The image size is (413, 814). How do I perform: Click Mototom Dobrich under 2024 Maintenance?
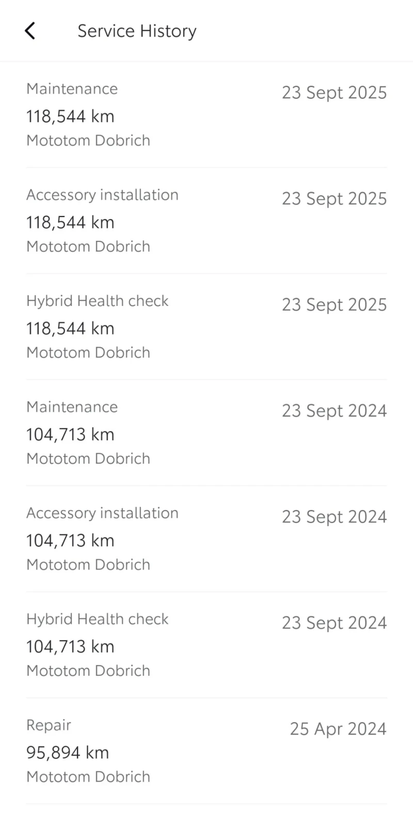click(88, 458)
